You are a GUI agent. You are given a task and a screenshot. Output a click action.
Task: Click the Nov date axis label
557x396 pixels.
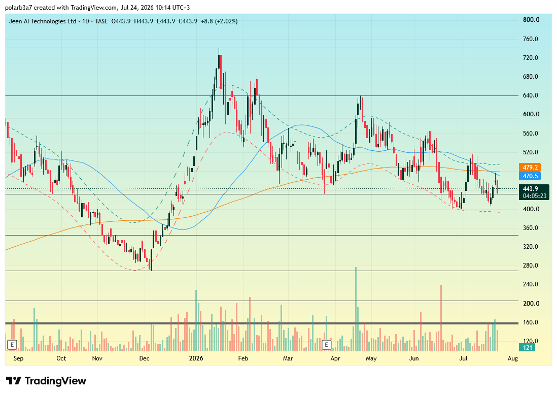[97, 358]
